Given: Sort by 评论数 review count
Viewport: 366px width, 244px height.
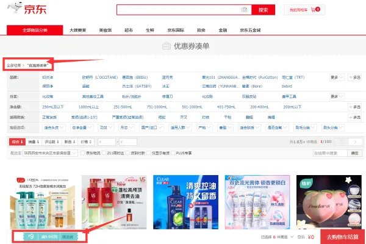Looking at the screenshot, I should pyautogui.click(x=52, y=142).
